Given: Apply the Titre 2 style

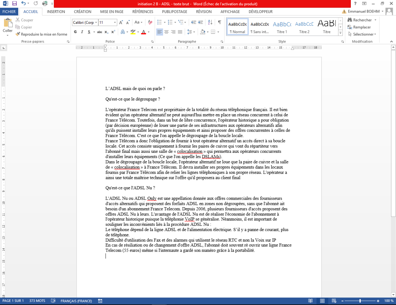Looking at the screenshot, I should pyautogui.click(x=304, y=27).
